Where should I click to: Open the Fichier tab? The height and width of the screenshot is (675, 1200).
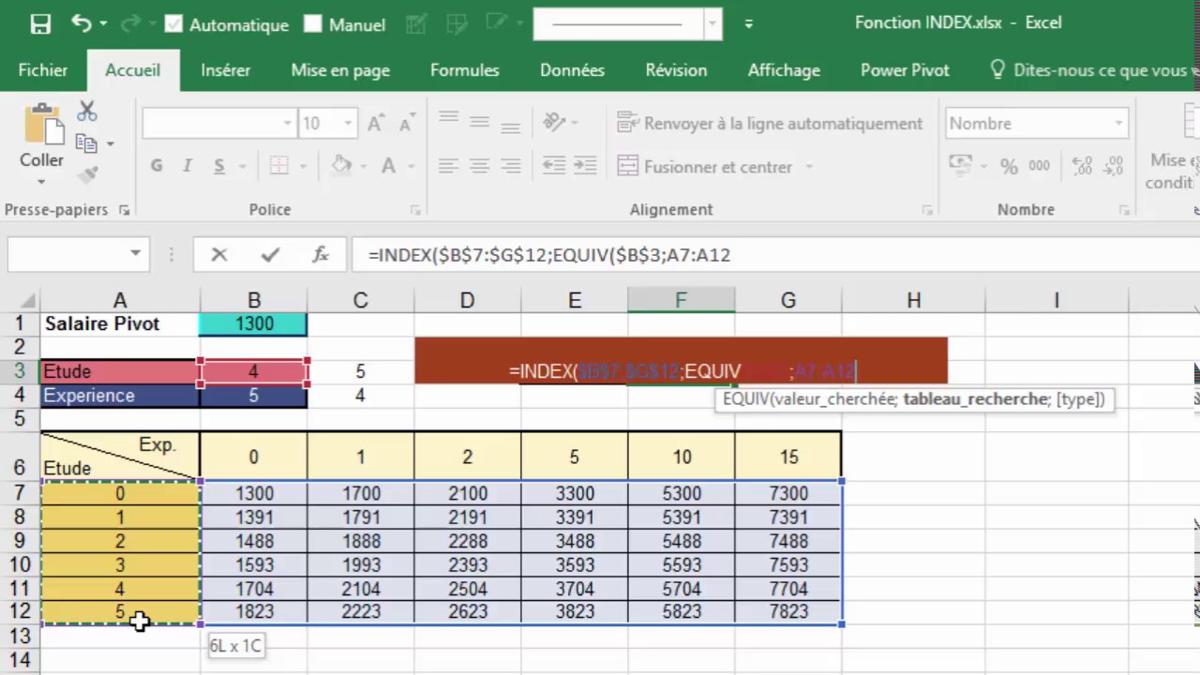pyautogui.click(x=43, y=70)
